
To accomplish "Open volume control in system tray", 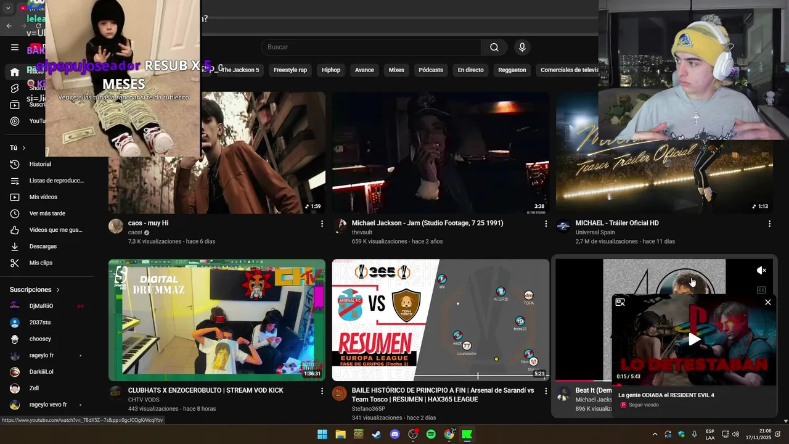I will click(x=735, y=434).
